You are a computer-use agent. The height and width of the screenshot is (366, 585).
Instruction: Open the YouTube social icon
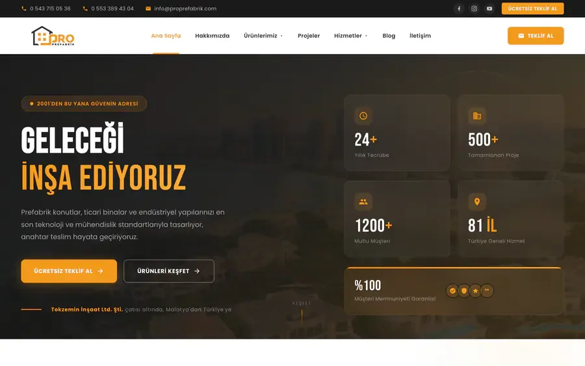pos(489,8)
